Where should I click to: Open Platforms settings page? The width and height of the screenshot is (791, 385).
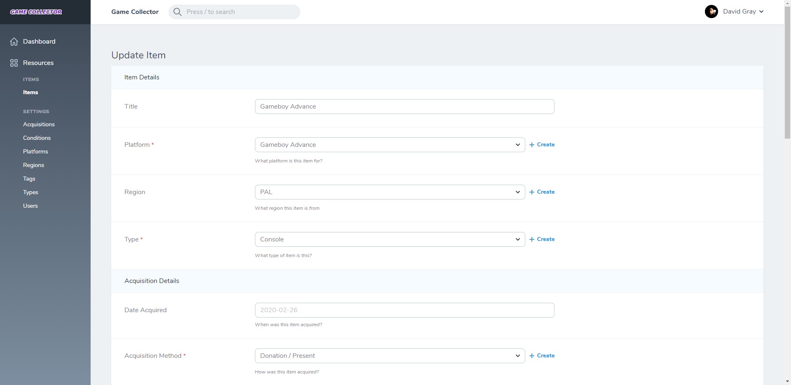[35, 151]
